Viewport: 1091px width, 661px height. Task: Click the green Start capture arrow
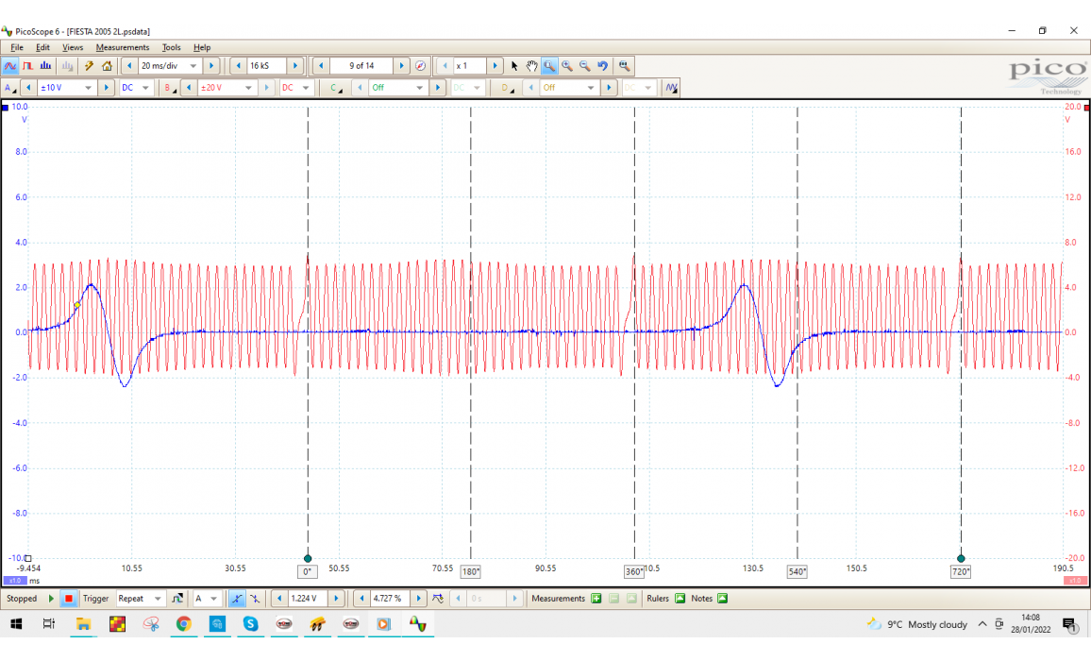pos(51,599)
